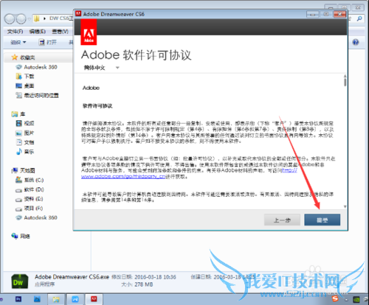
Task: Select 图片 library in the sidebar
Action: [25, 133]
